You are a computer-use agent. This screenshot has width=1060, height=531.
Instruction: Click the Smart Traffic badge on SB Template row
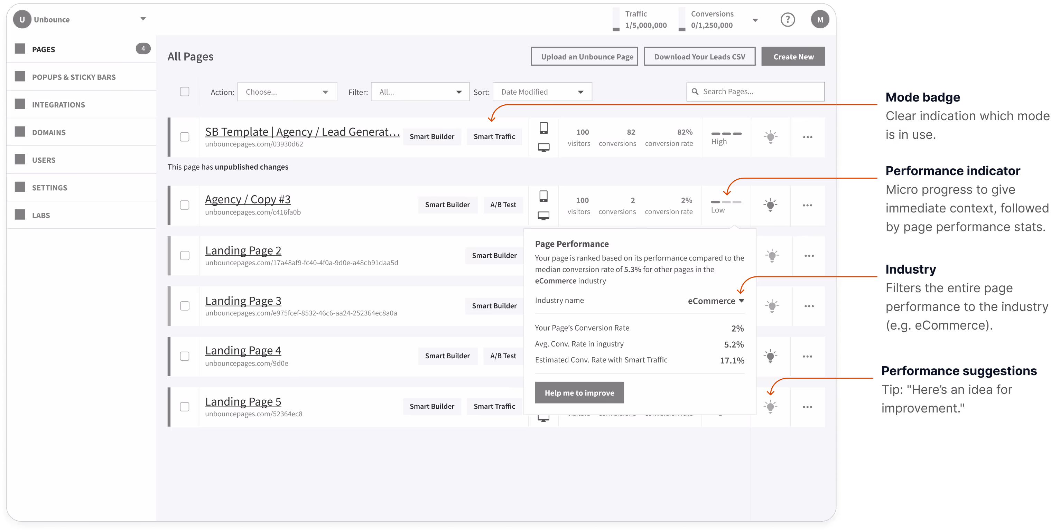494,136
